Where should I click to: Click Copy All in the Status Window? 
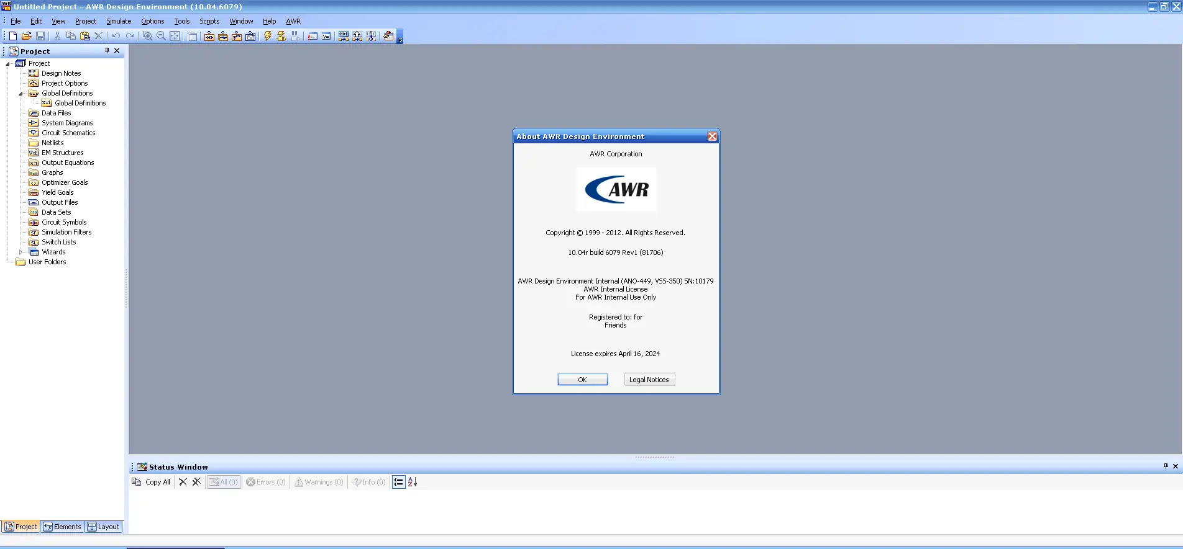tap(151, 482)
